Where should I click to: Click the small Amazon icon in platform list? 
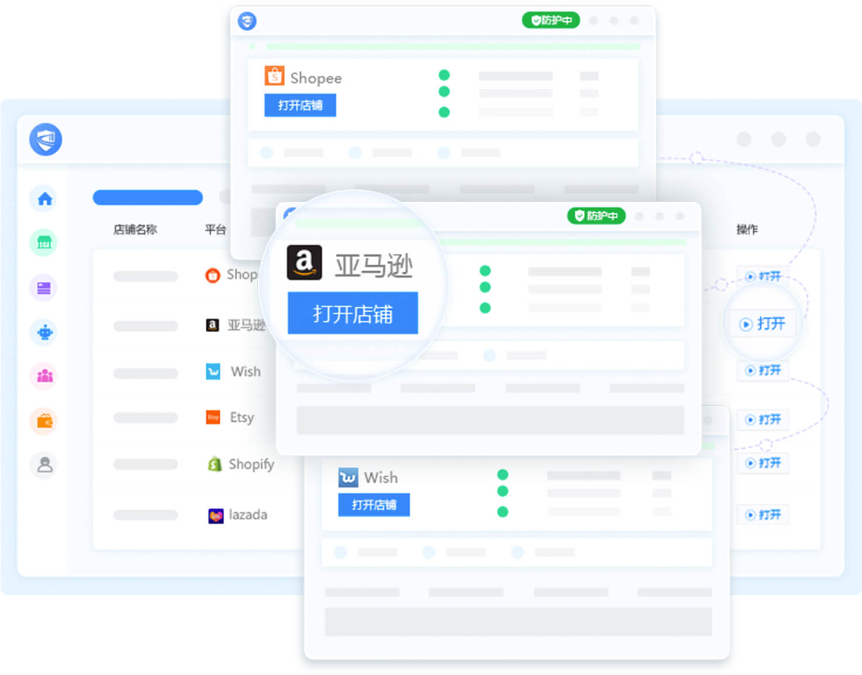pos(213,325)
